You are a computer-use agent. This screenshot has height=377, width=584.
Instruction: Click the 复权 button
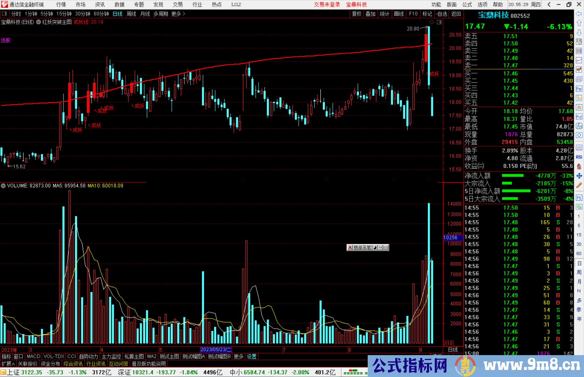click(x=357, y=14)
